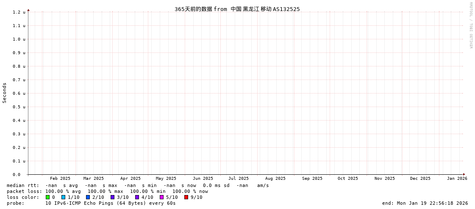Select the Feb 2025 x-axis label
475x209 pixels.
coord(60,179)
